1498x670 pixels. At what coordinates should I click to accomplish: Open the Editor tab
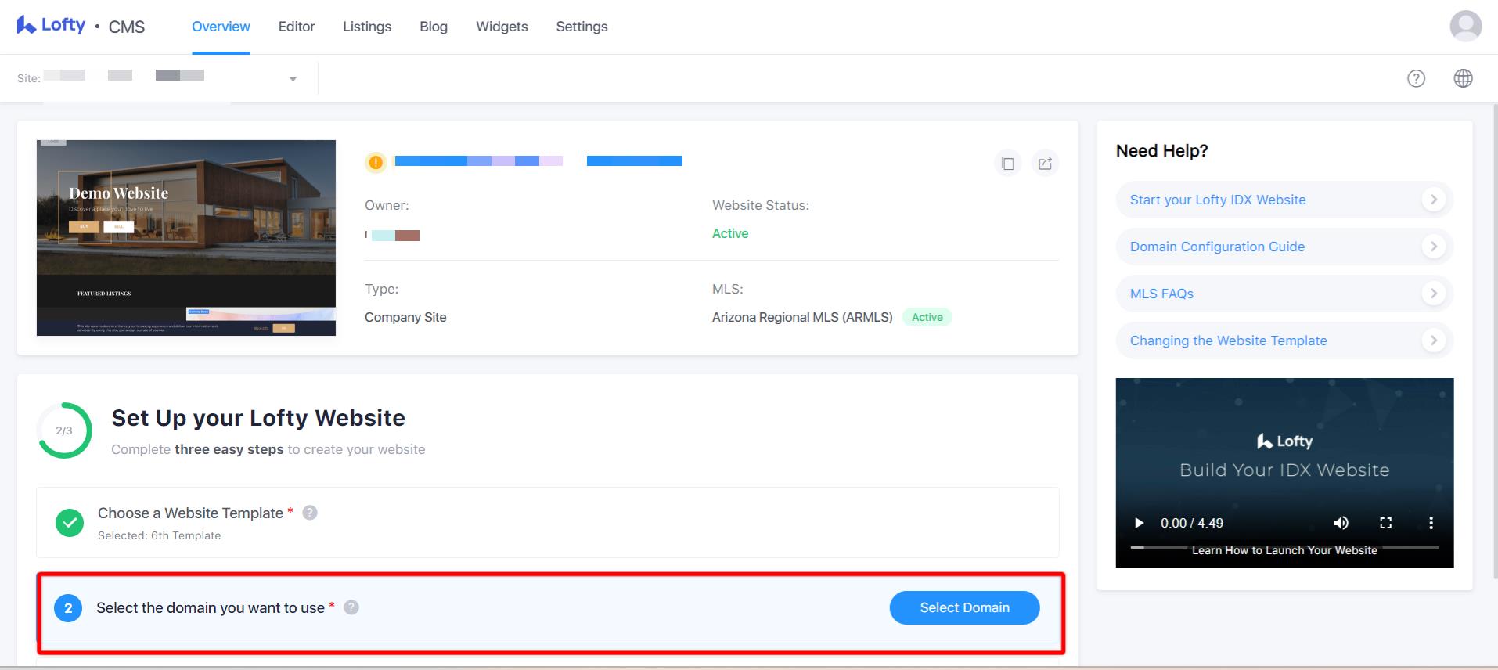tap(297, 27)
